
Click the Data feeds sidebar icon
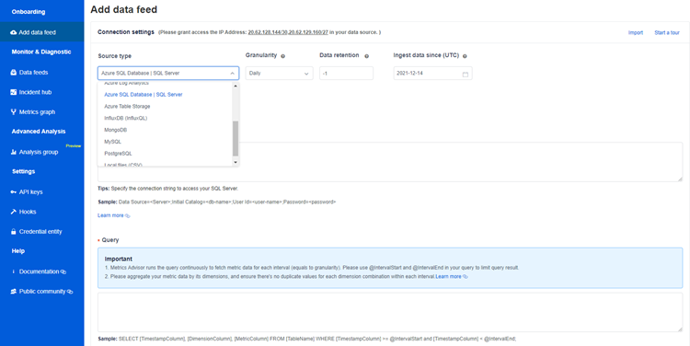pos(13,72)
